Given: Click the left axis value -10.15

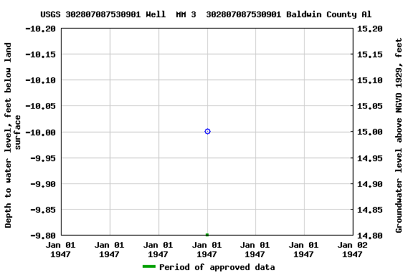Looking at the screenshot, I should coord(41,54).
